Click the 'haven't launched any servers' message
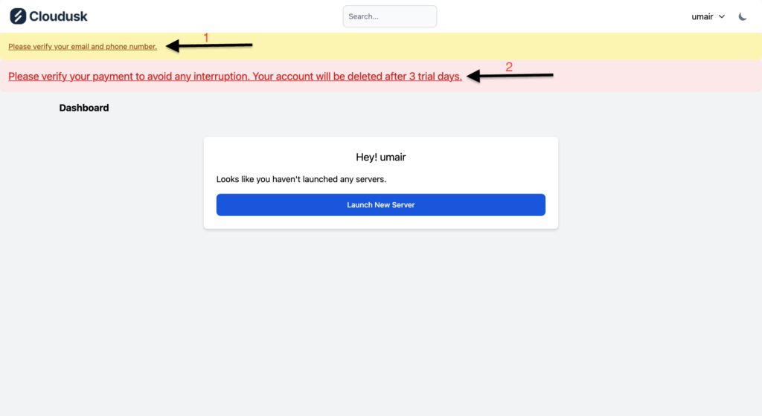 coord(301,179)
